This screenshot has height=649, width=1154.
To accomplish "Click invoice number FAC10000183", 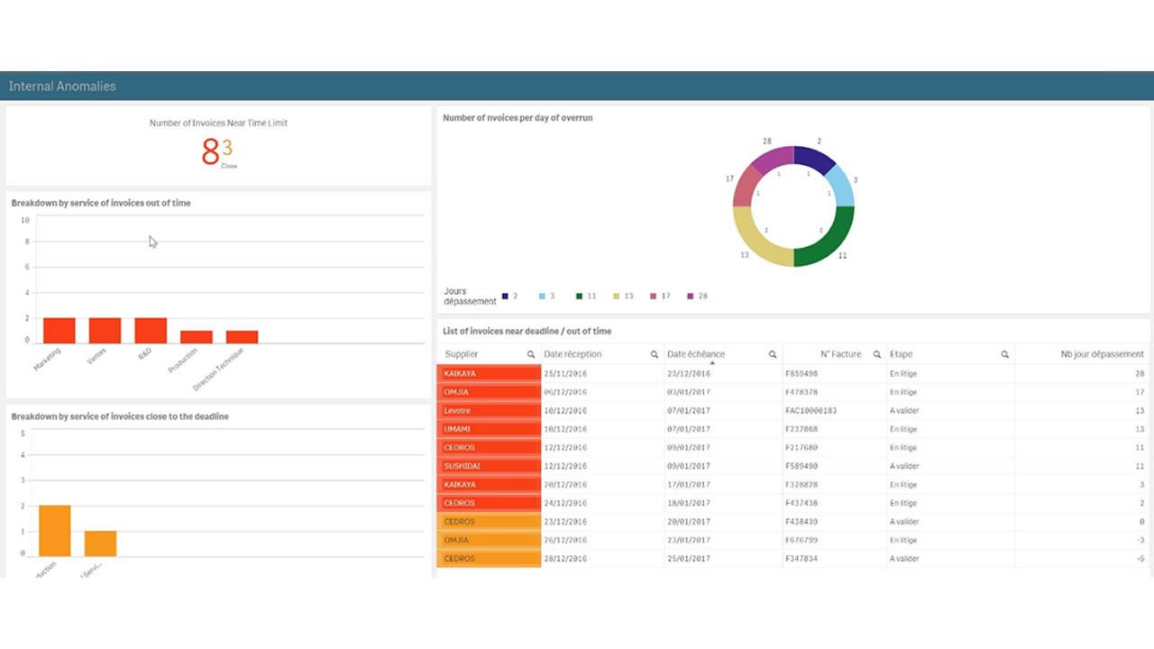I will pyautogui.click(x=811, y=411).
